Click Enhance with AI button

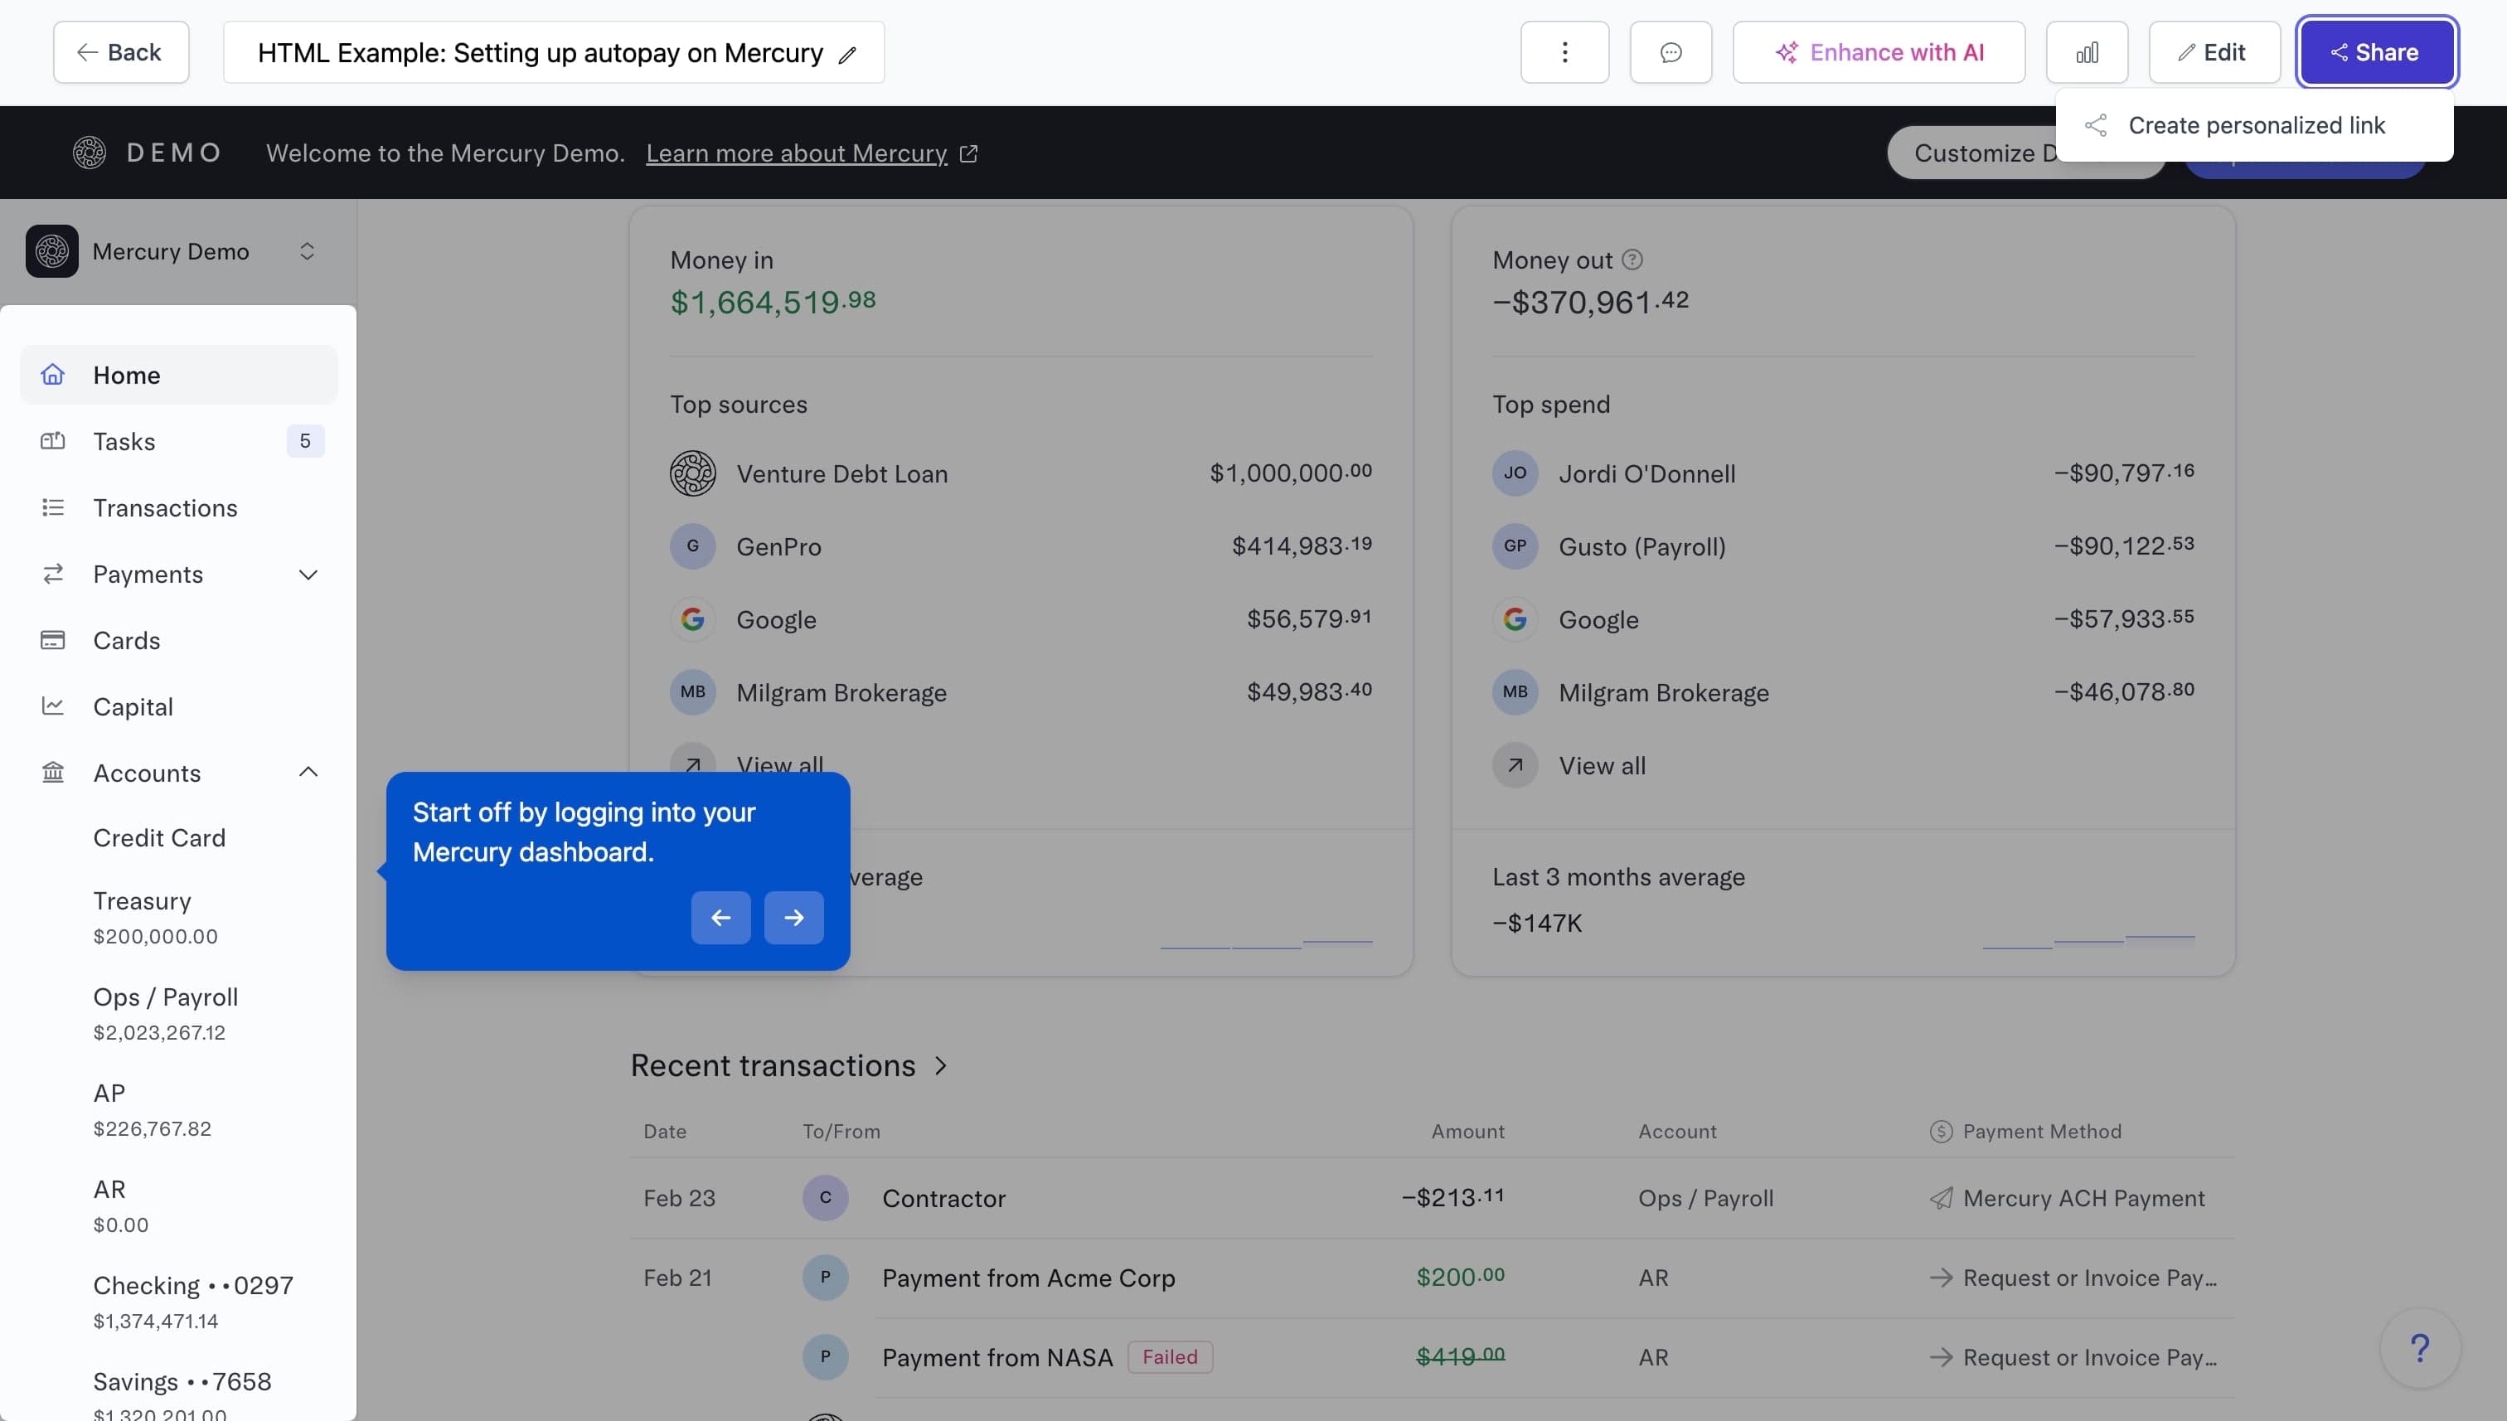point(1879,53)
